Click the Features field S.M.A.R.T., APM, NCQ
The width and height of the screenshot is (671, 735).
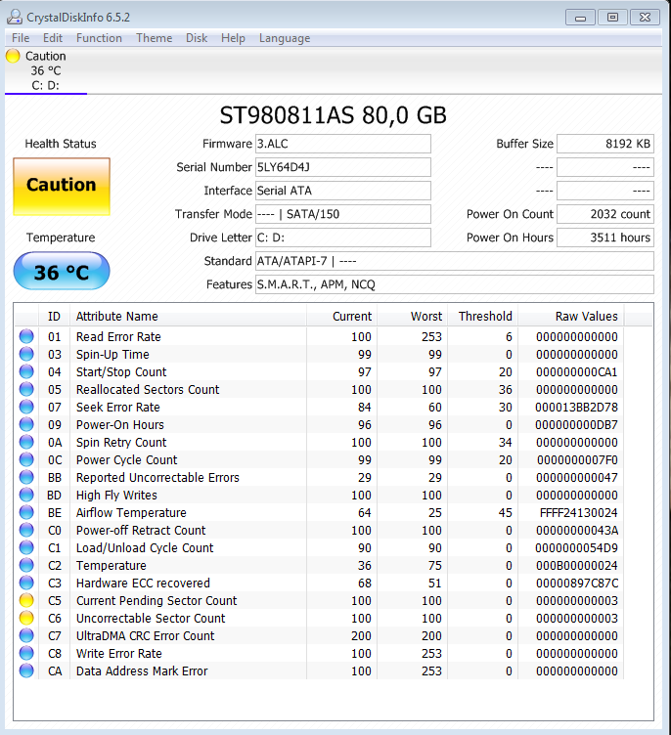(454, 284)
